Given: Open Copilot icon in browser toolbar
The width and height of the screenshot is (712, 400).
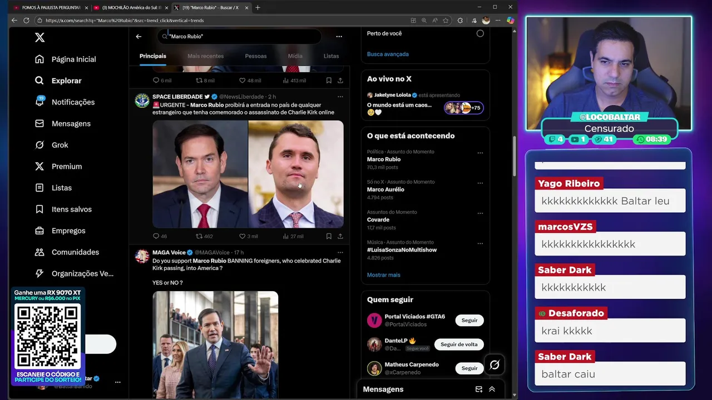Looking at the screenshot, I should pyautogui.click(x=510, y=21).
